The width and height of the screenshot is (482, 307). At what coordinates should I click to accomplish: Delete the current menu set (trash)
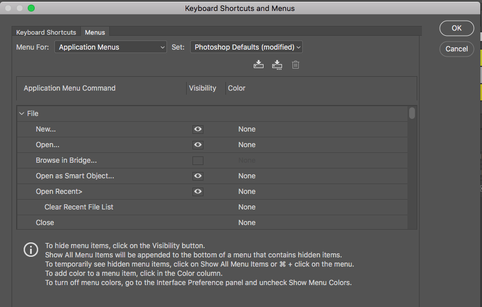click(x=295, y=65)
